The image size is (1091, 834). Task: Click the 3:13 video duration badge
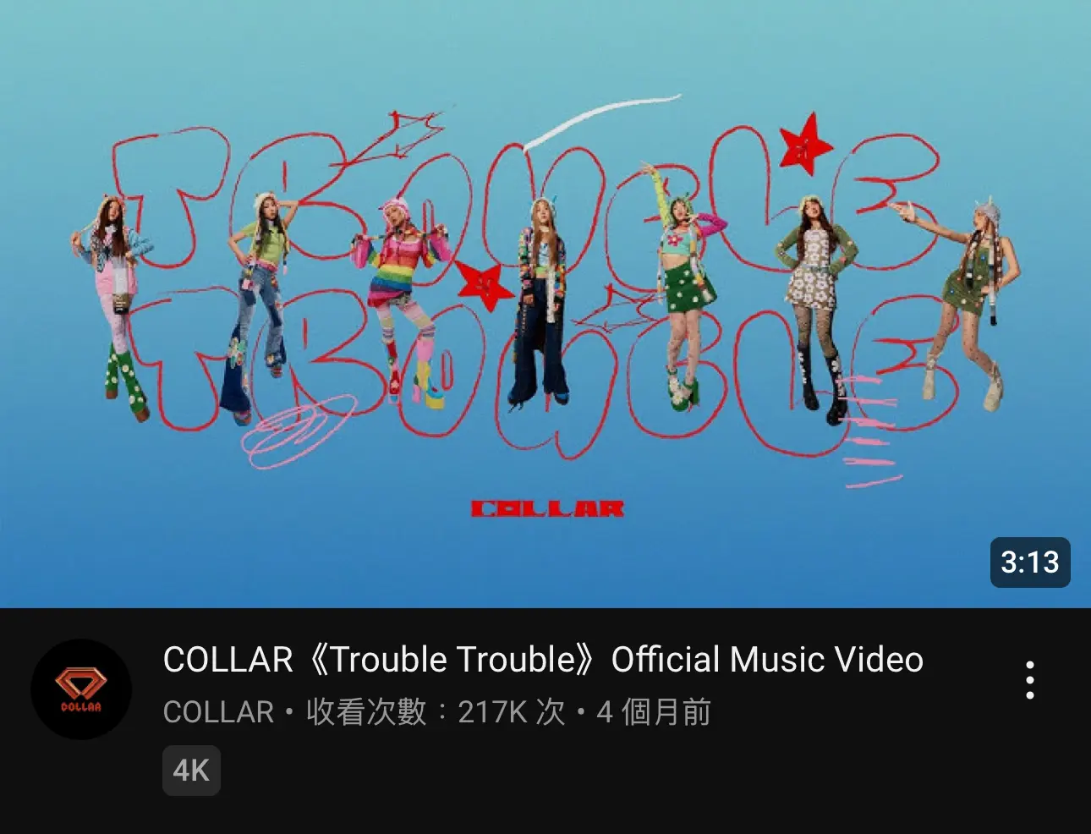pyautogui.click(x=1030, y=562)
